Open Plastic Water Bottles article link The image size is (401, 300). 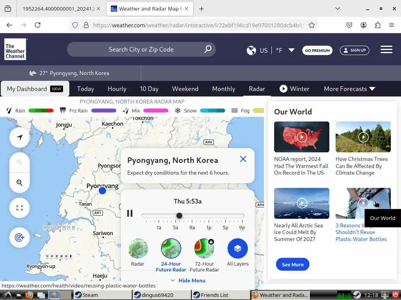click(361, 232)
